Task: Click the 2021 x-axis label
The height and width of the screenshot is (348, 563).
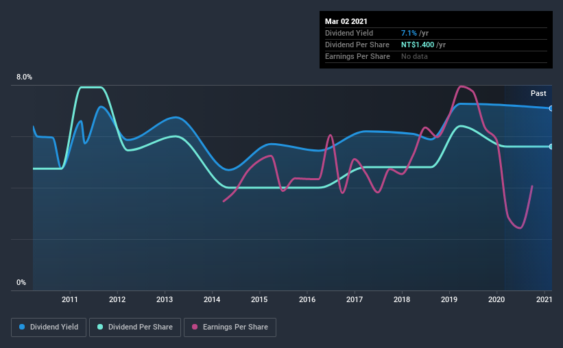Action: [544, 299]
